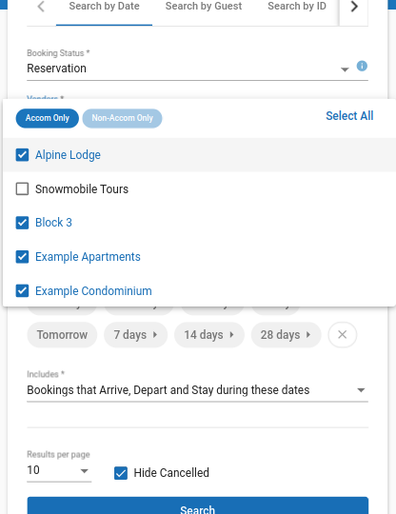This screenshot has height=514, width=396.
Task: Select the Tomorrow date chip
Action: tap(62, 335)
